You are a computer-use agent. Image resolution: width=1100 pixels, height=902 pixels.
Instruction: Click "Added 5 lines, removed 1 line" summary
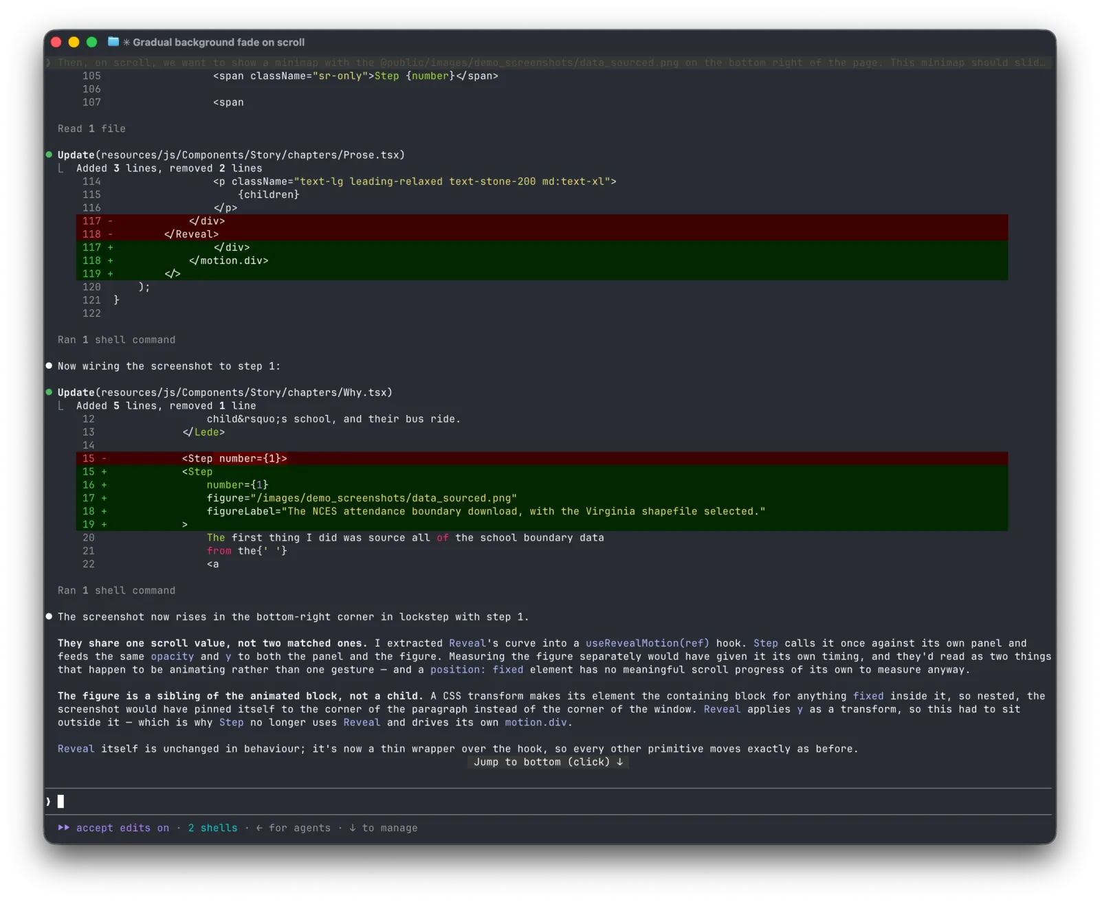(x=166, y=406)
